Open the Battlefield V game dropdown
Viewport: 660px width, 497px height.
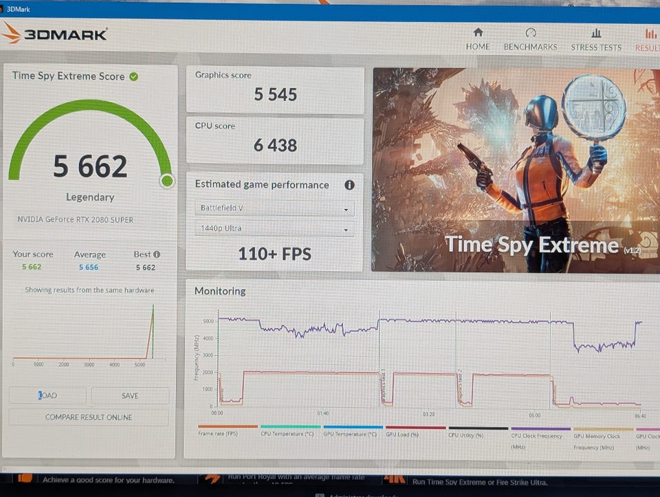pyautogui.click(x=274, y=208)
